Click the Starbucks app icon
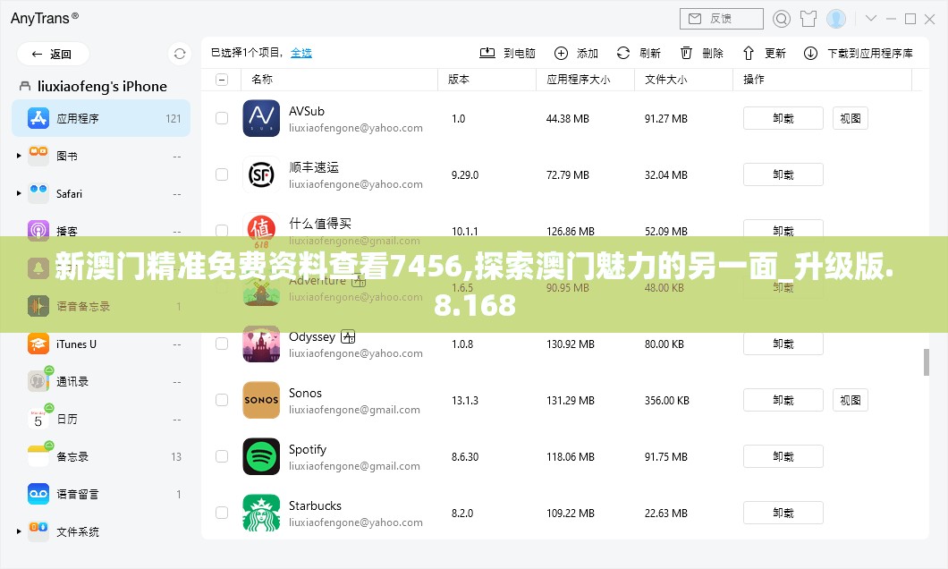This screenshot has width=948, height=569. pos(261,512)
